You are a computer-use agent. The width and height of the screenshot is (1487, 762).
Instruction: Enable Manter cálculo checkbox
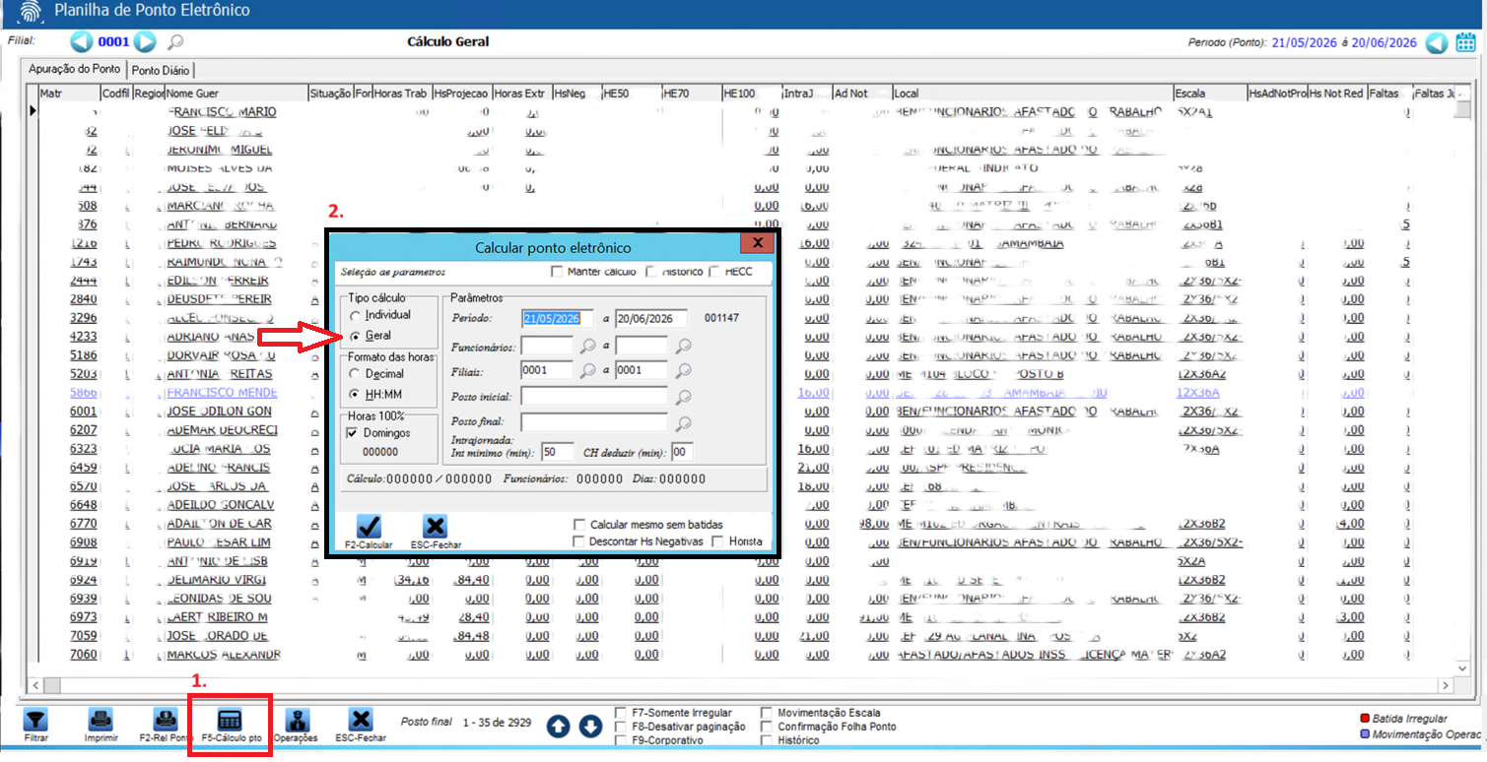click(558, 272)
